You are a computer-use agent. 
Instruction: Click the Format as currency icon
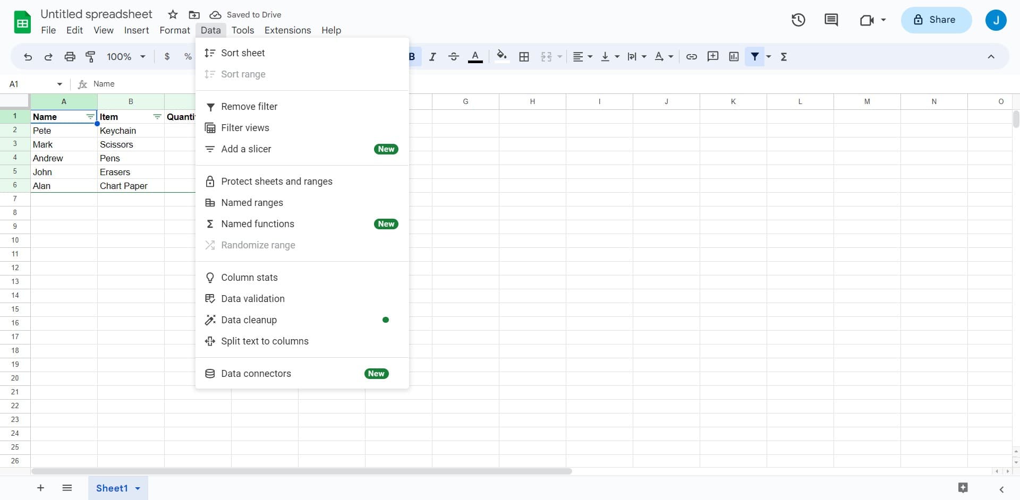[167, 56]
